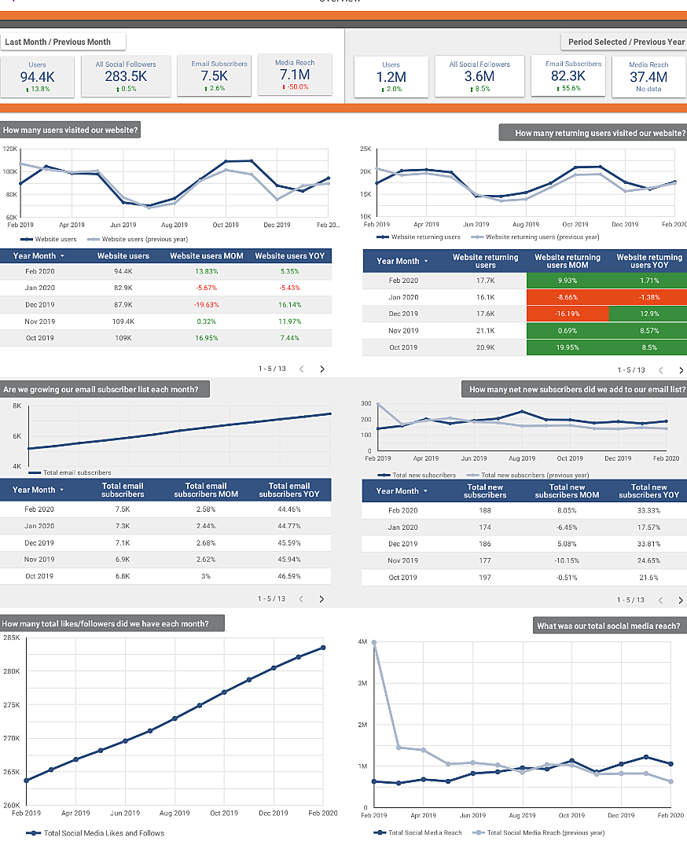The height and width of the screenshot is (845, 687).
Task: Go to previous page of Website users table
Action: point(301,369)
